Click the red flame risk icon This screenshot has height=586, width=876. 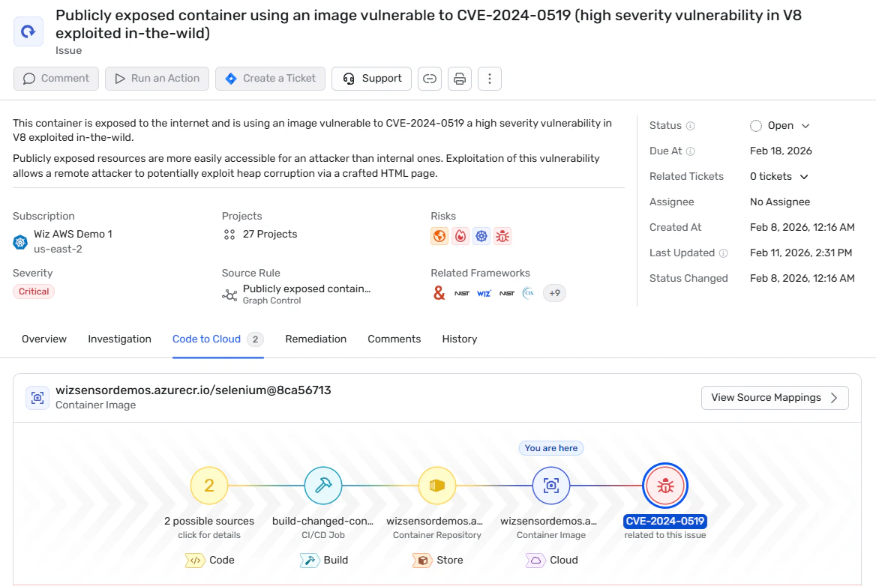tap(460, 236)
